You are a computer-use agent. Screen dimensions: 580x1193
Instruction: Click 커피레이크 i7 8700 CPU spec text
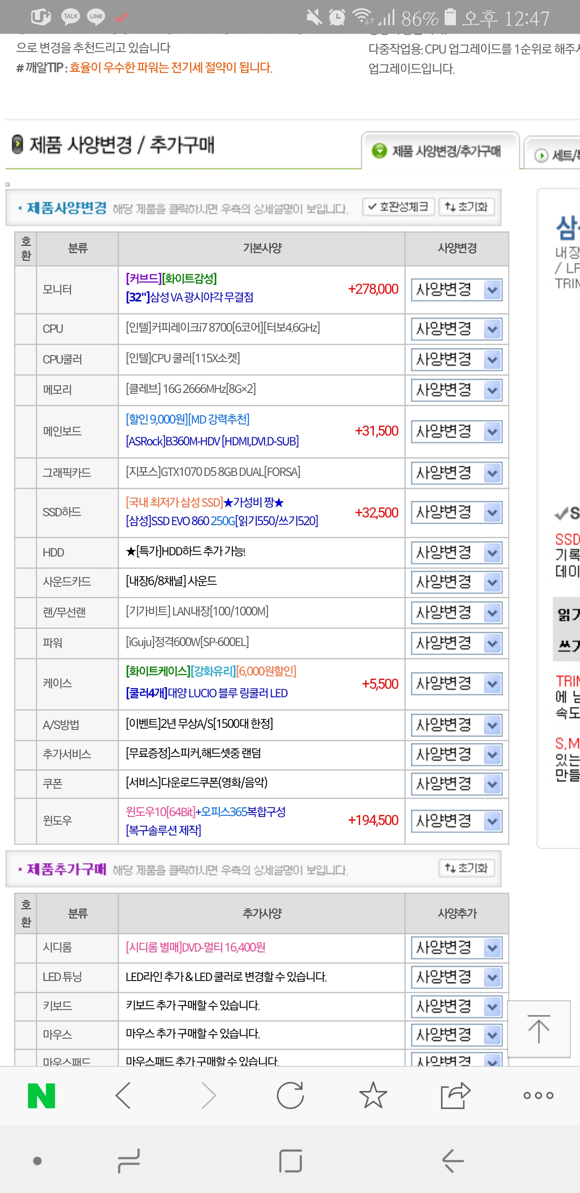223,328
